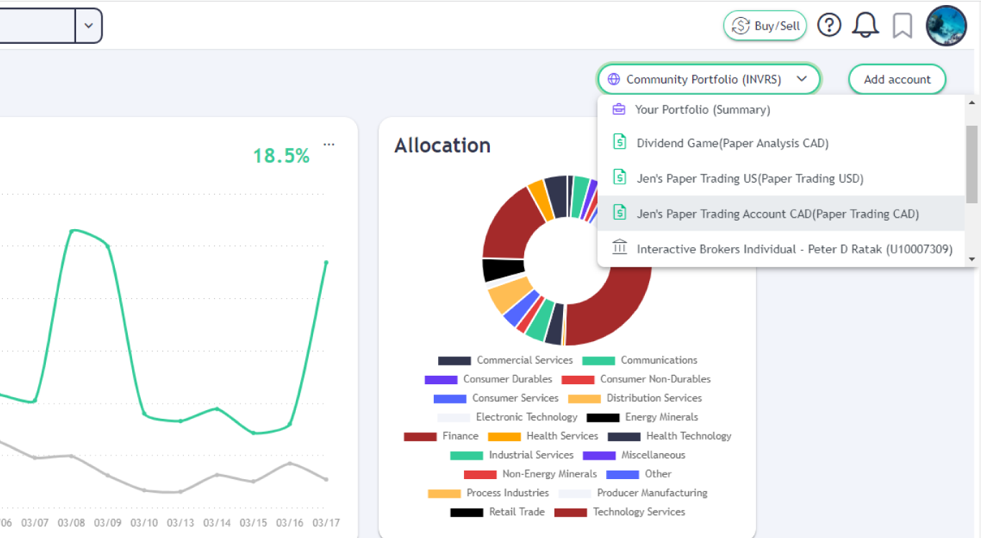Click the Buy/Sell button
This screenshot has width=981, height=538.
click(x=765, y=25)
